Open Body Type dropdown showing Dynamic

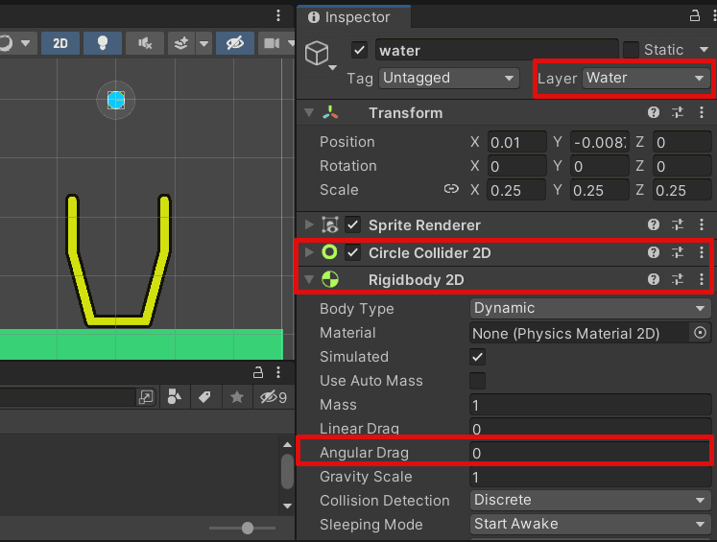click(x=590, y=308)
